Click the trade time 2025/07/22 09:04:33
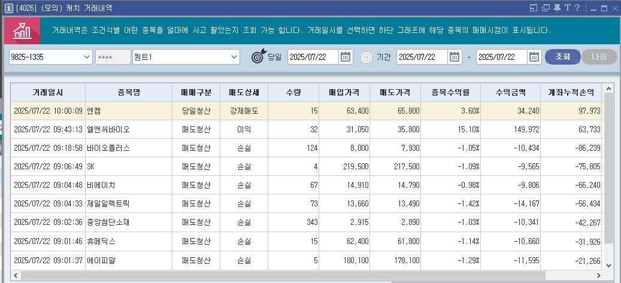The width and height of the screenshot is (621, 283). [x=48, y=203]
